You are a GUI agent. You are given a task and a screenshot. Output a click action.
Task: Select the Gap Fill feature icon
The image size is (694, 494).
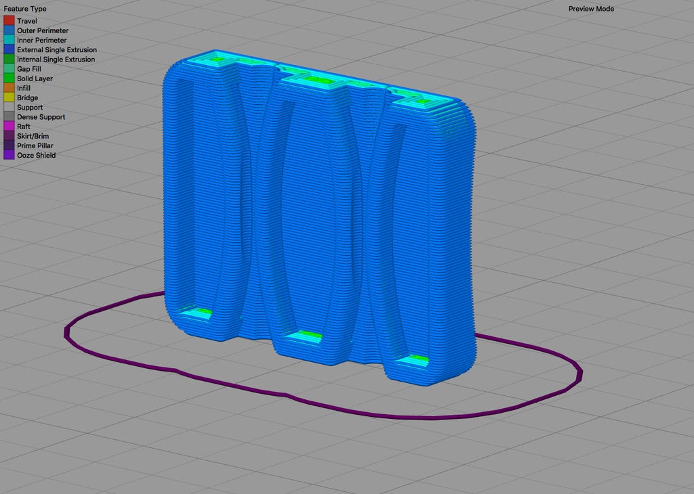point(7,68)
